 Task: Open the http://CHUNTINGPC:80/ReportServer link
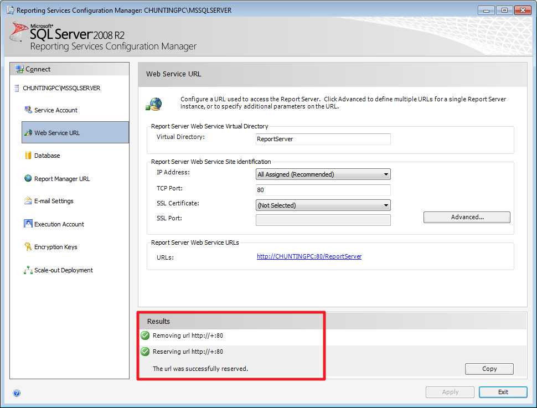point(309,256)
